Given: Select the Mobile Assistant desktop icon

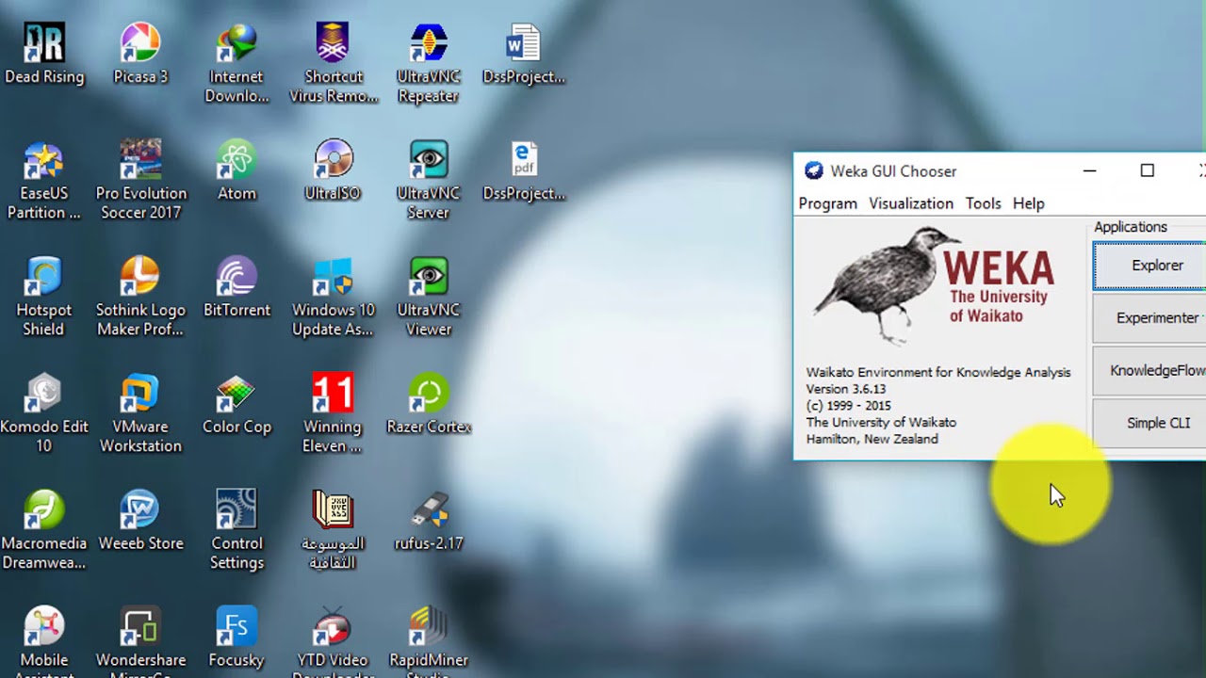Looking at the screenshot, I should pyautogui.click(x=44, y=640).
